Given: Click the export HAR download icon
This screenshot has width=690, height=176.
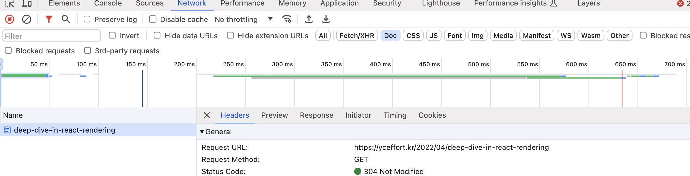Looking at the screenshot, I should [326, 19].
